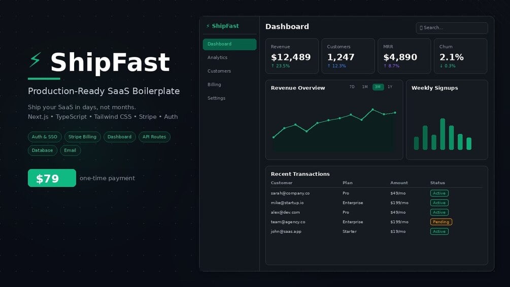Select the 1Y range on Revenue Overview
Screen dimensions: 510x287
tap(390, 87)
